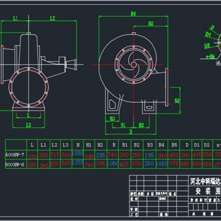Select the 400HW-7 row label
Viewport: 221px width, 221px height.
click(15, 155)
